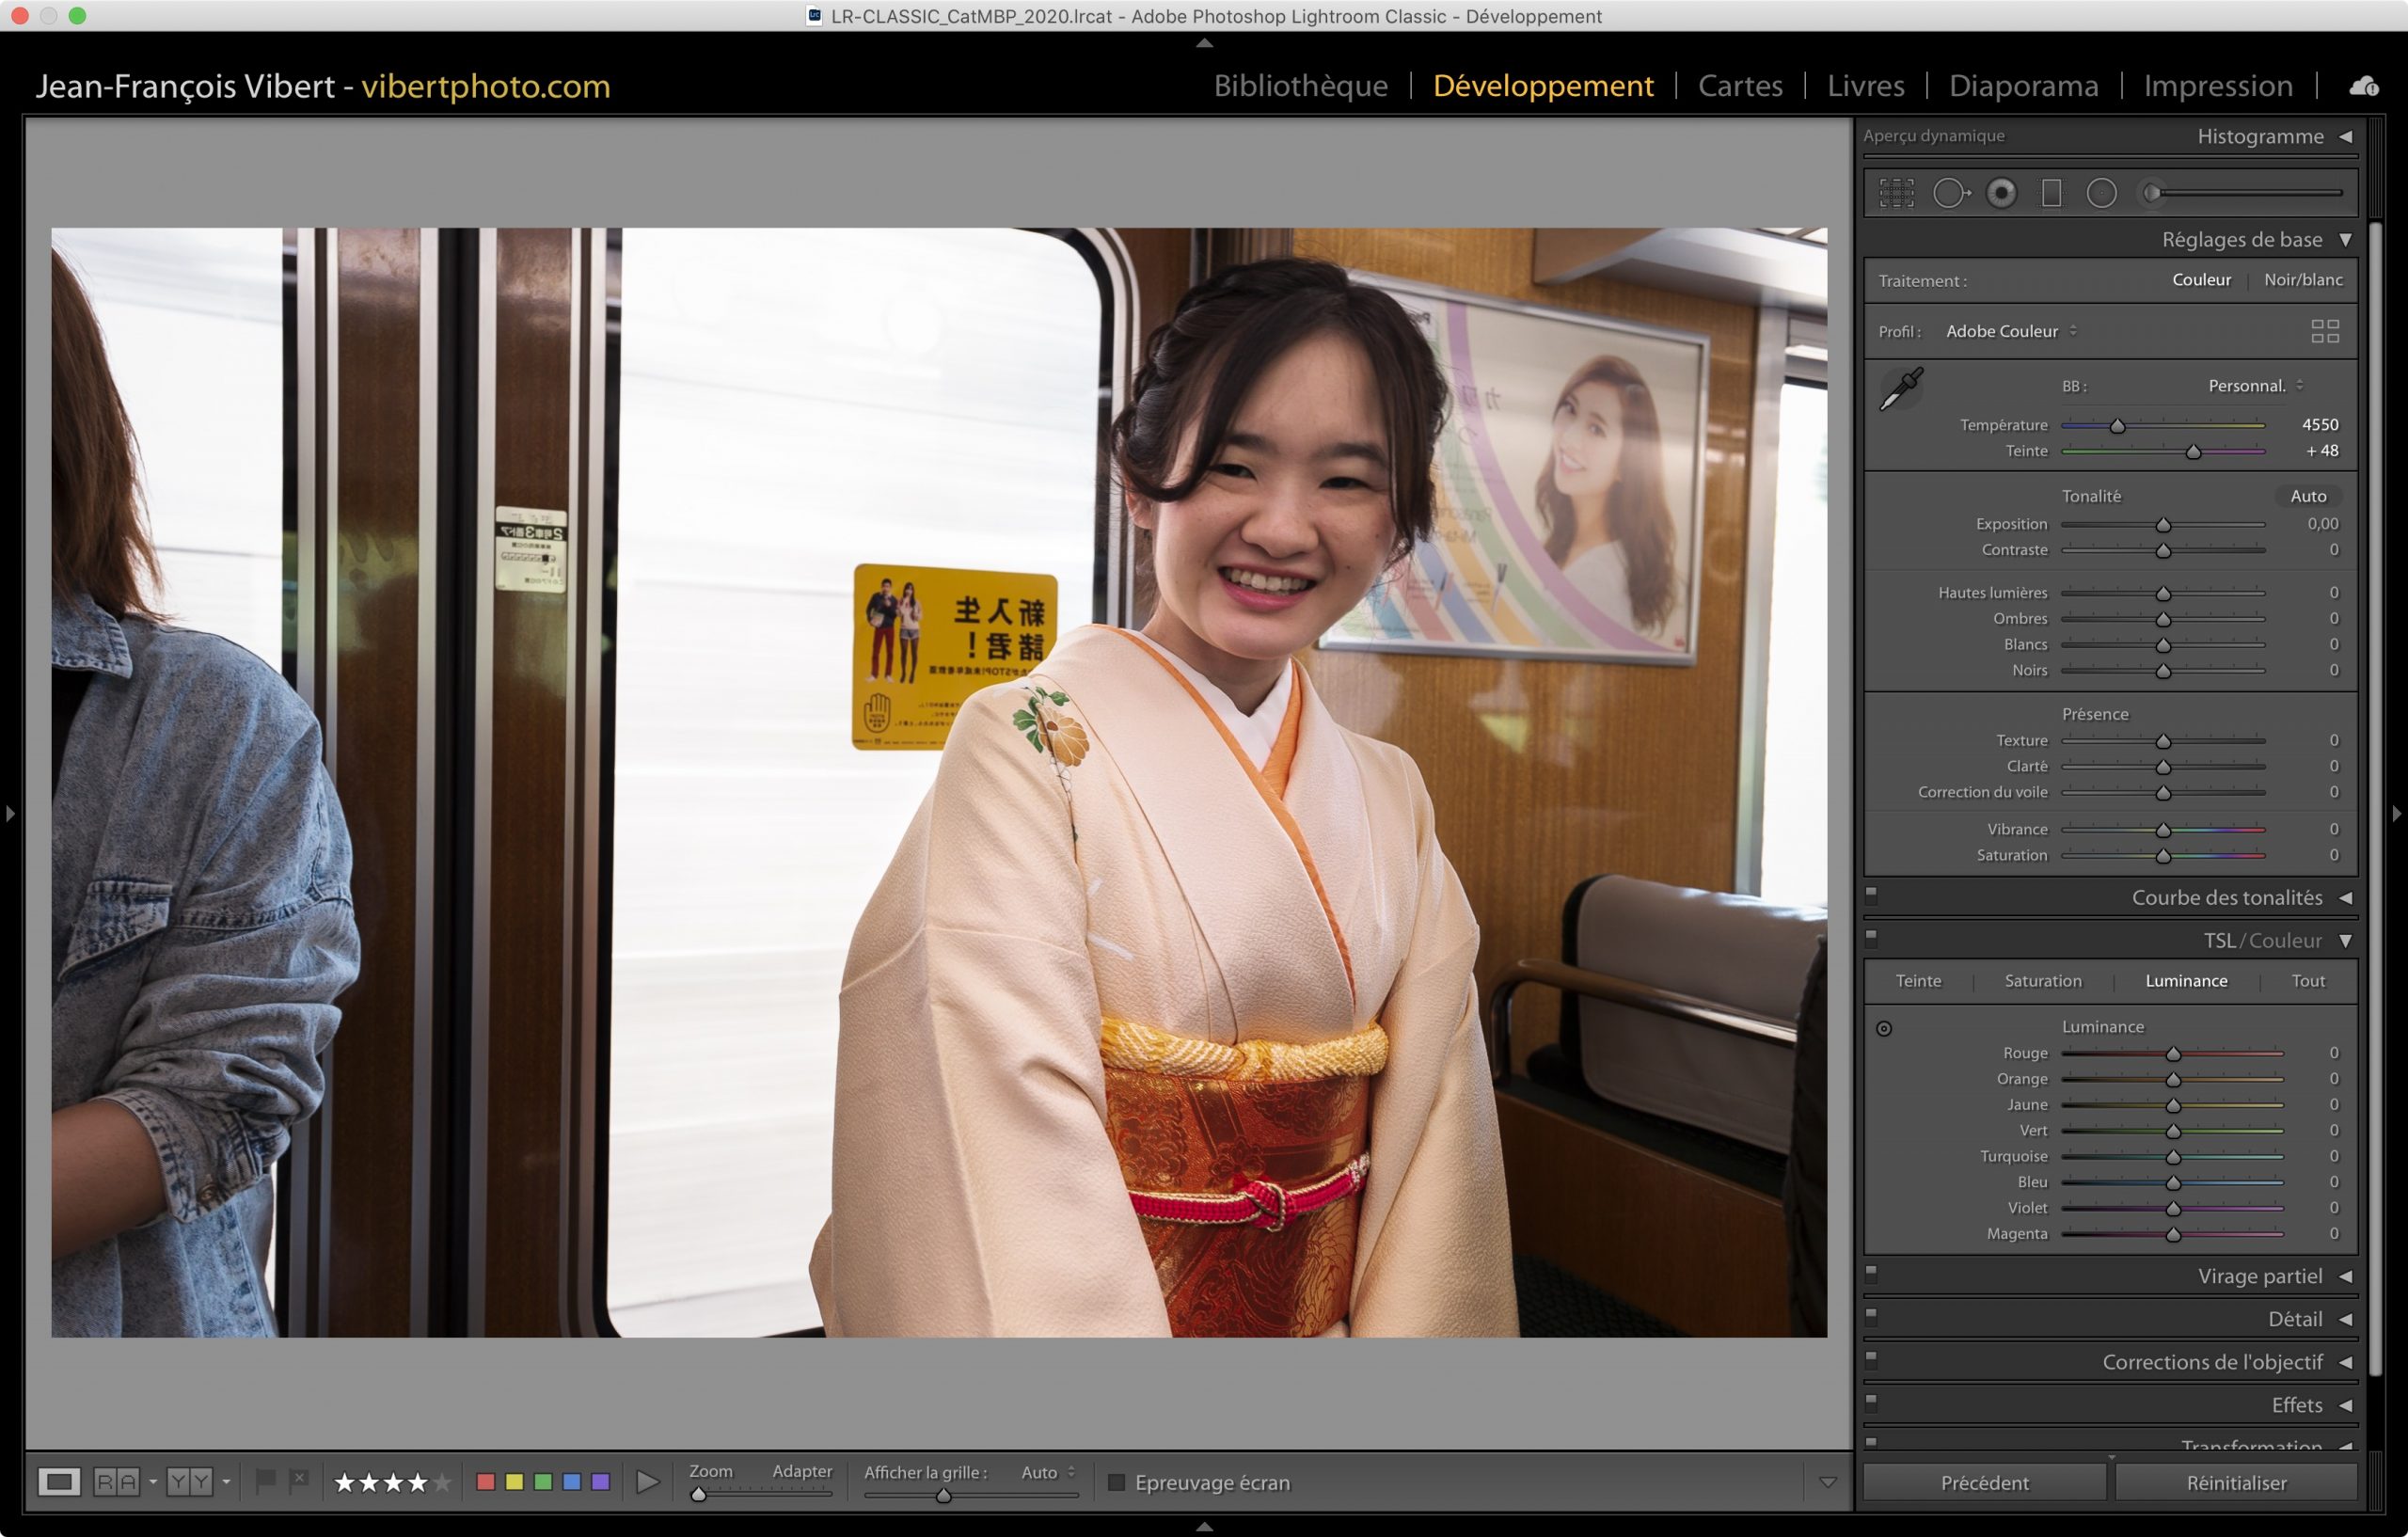Select the Crop Overlay tool
Screen dimensions: 2408x1537
[x=1896, y=193]
